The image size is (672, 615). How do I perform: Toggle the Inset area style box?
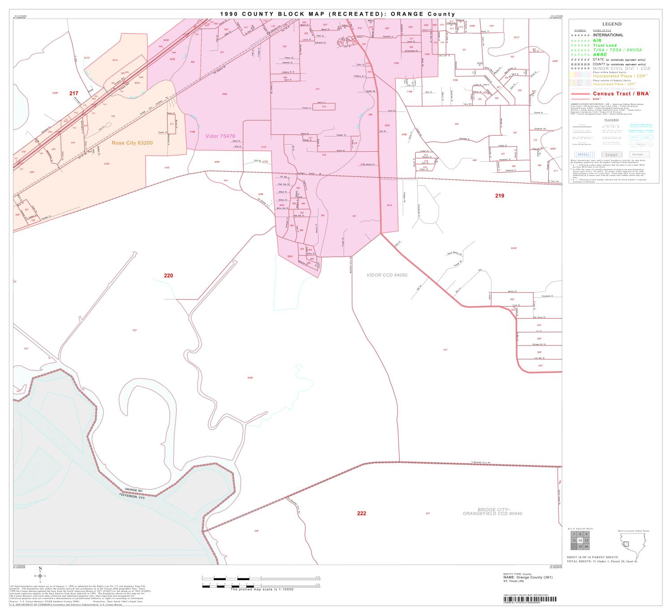[612, 154]
